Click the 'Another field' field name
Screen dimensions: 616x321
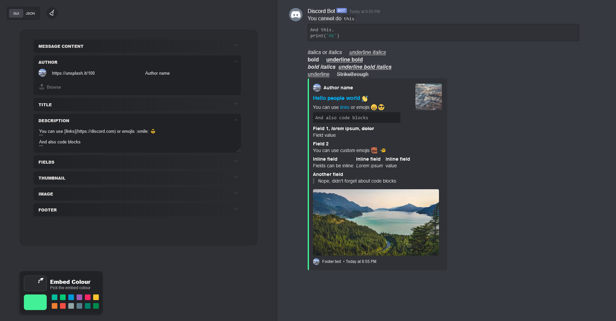[x=328, y=174]
